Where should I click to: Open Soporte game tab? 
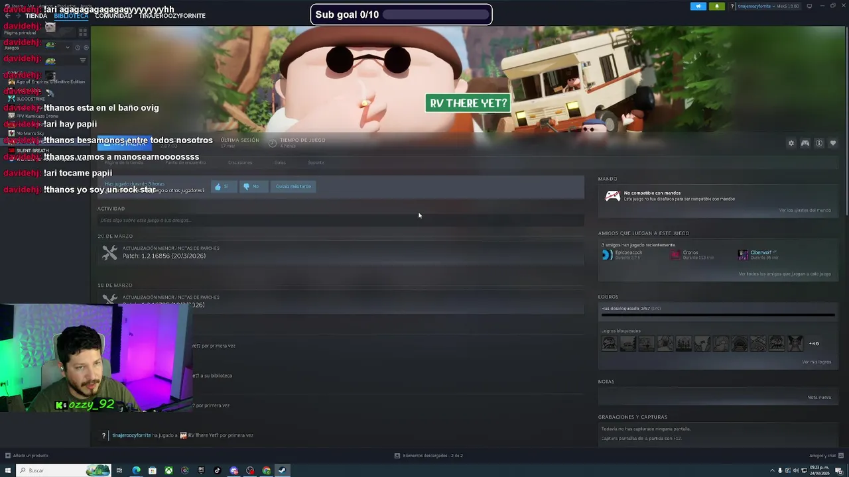pos(316,162)
